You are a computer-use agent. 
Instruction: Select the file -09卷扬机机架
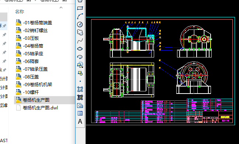[x=34, y=84]
